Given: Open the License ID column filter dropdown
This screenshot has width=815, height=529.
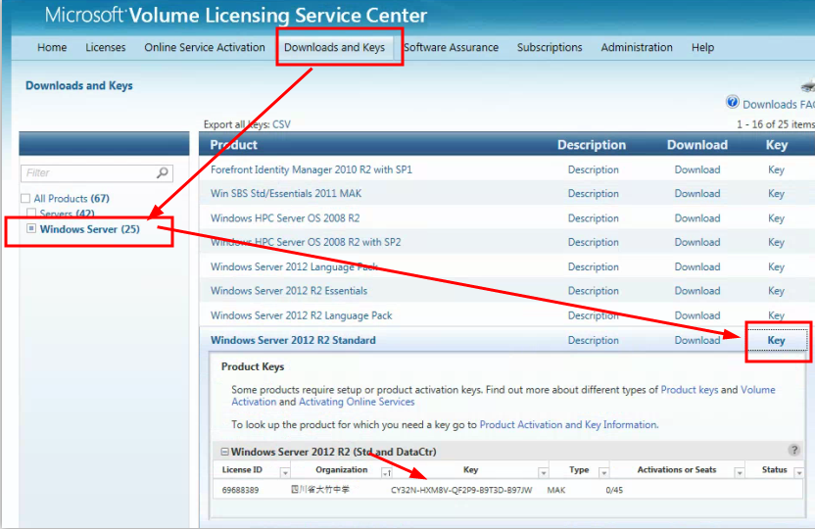Looking at the screenshot, I should click(285, 471).
